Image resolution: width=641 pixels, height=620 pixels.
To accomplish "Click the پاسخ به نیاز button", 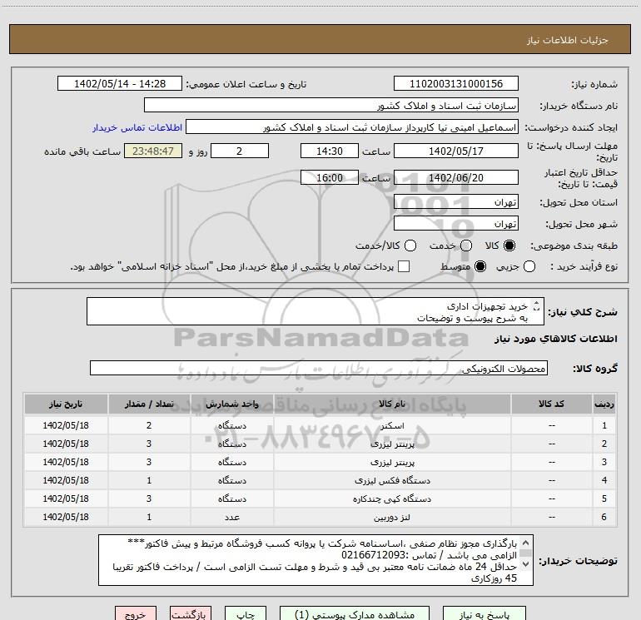I will (x=484, y=613).
